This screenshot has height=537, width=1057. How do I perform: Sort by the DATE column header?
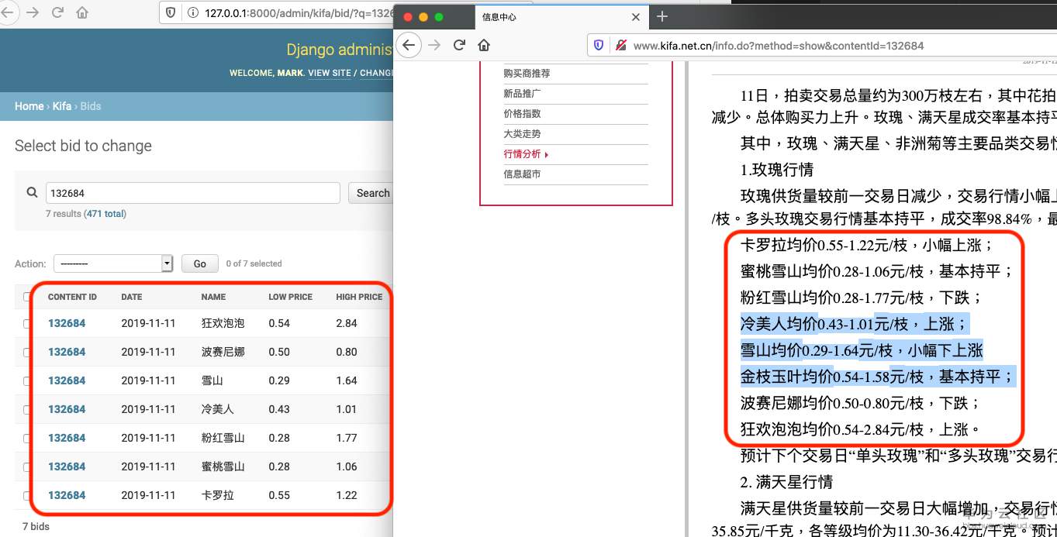[132, 297]
